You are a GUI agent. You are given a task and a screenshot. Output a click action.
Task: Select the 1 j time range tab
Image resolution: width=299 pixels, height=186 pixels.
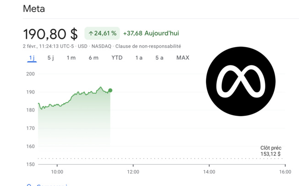coord(32,58)
